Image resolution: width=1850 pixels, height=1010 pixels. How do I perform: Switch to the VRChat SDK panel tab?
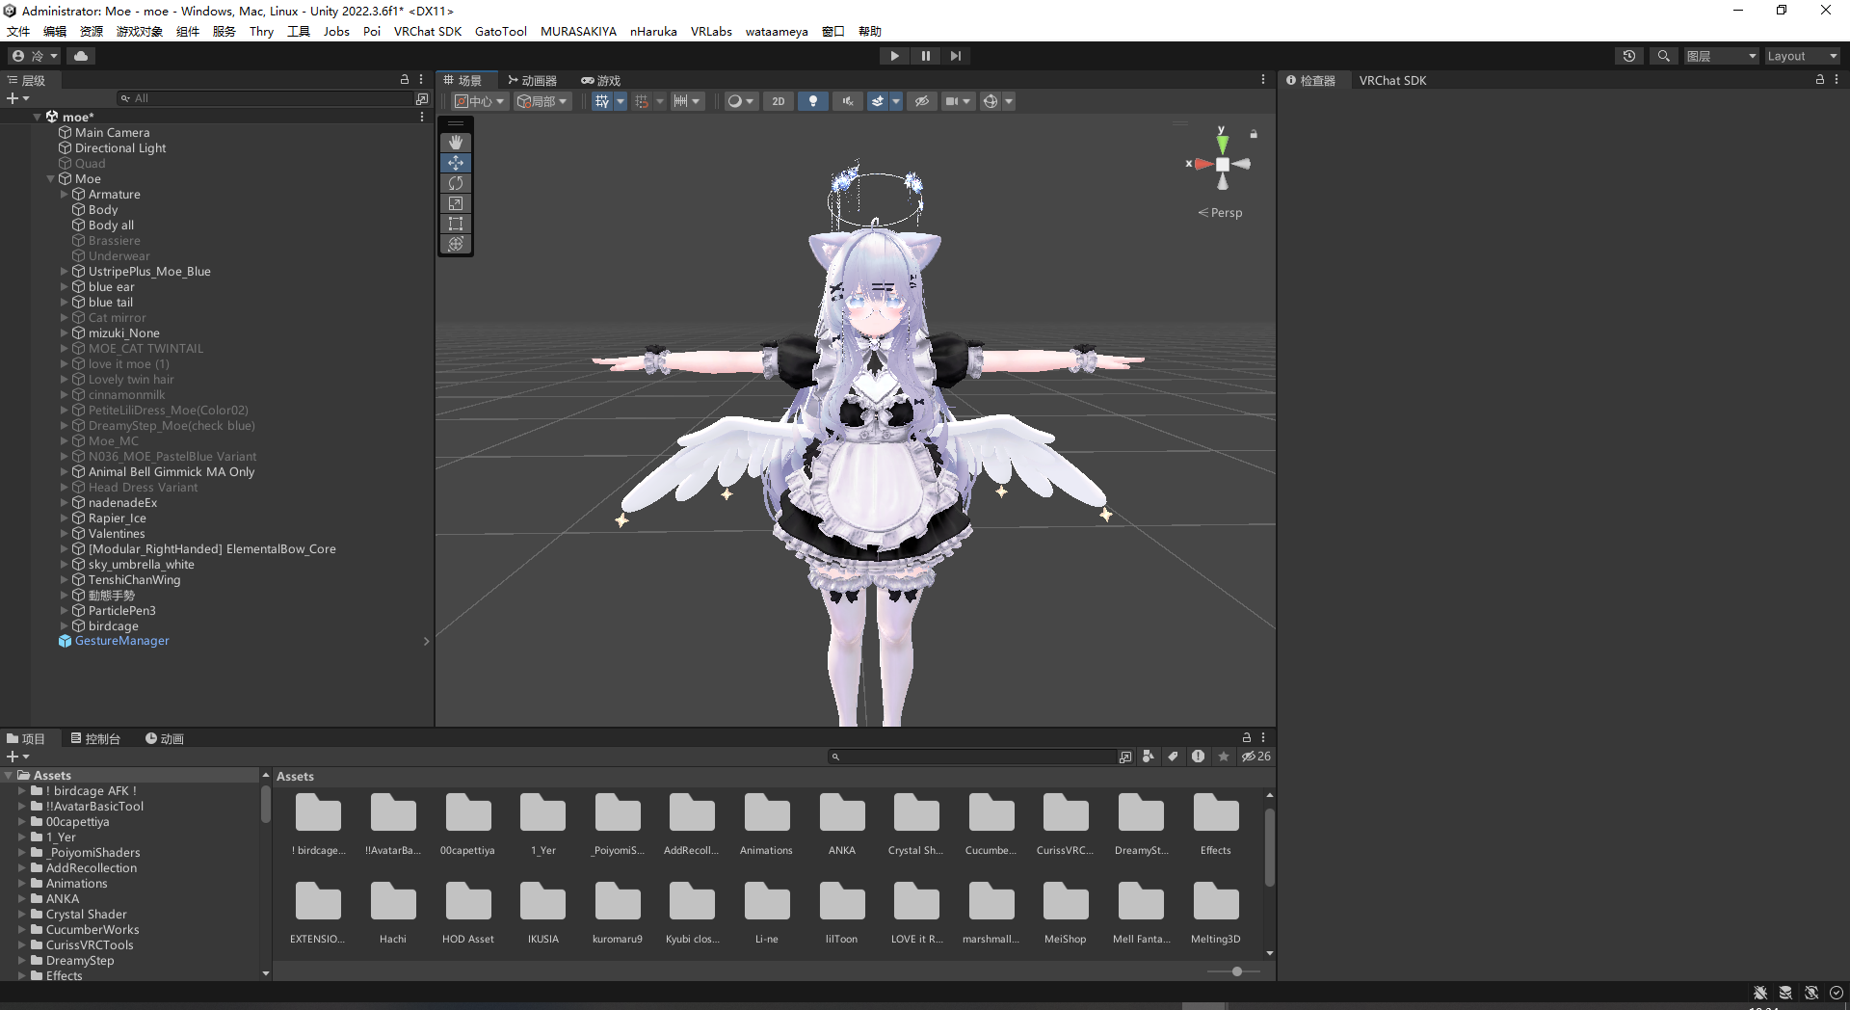click(x=1392, y=81)
